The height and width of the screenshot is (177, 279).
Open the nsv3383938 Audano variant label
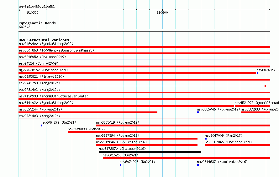pos(260,109)
